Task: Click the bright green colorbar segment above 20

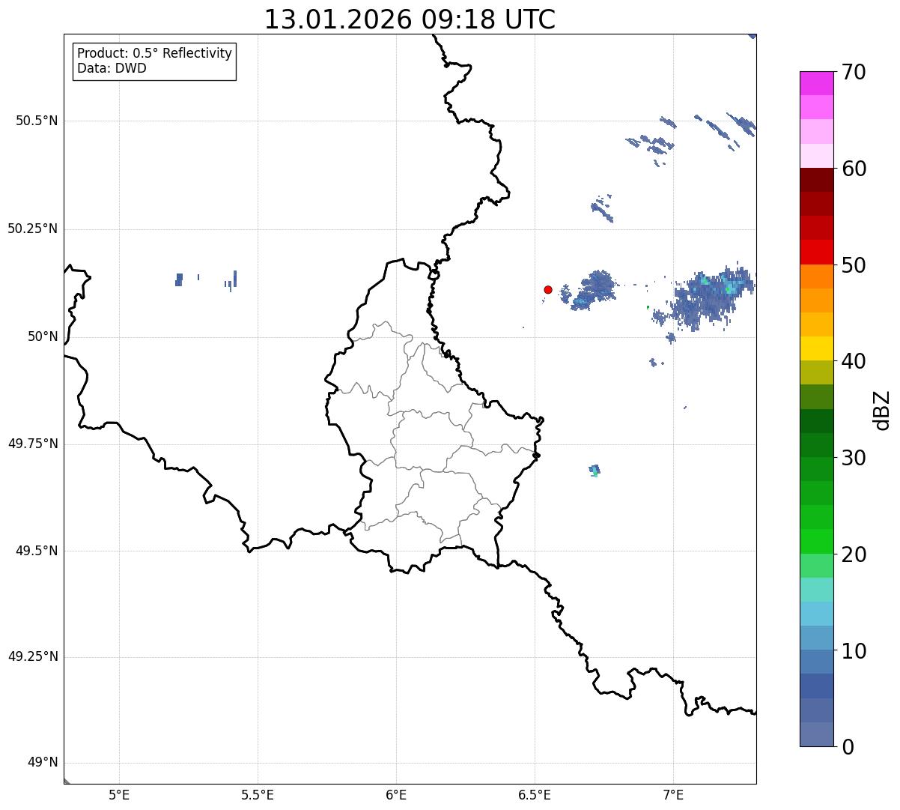Action: point(817,542)
